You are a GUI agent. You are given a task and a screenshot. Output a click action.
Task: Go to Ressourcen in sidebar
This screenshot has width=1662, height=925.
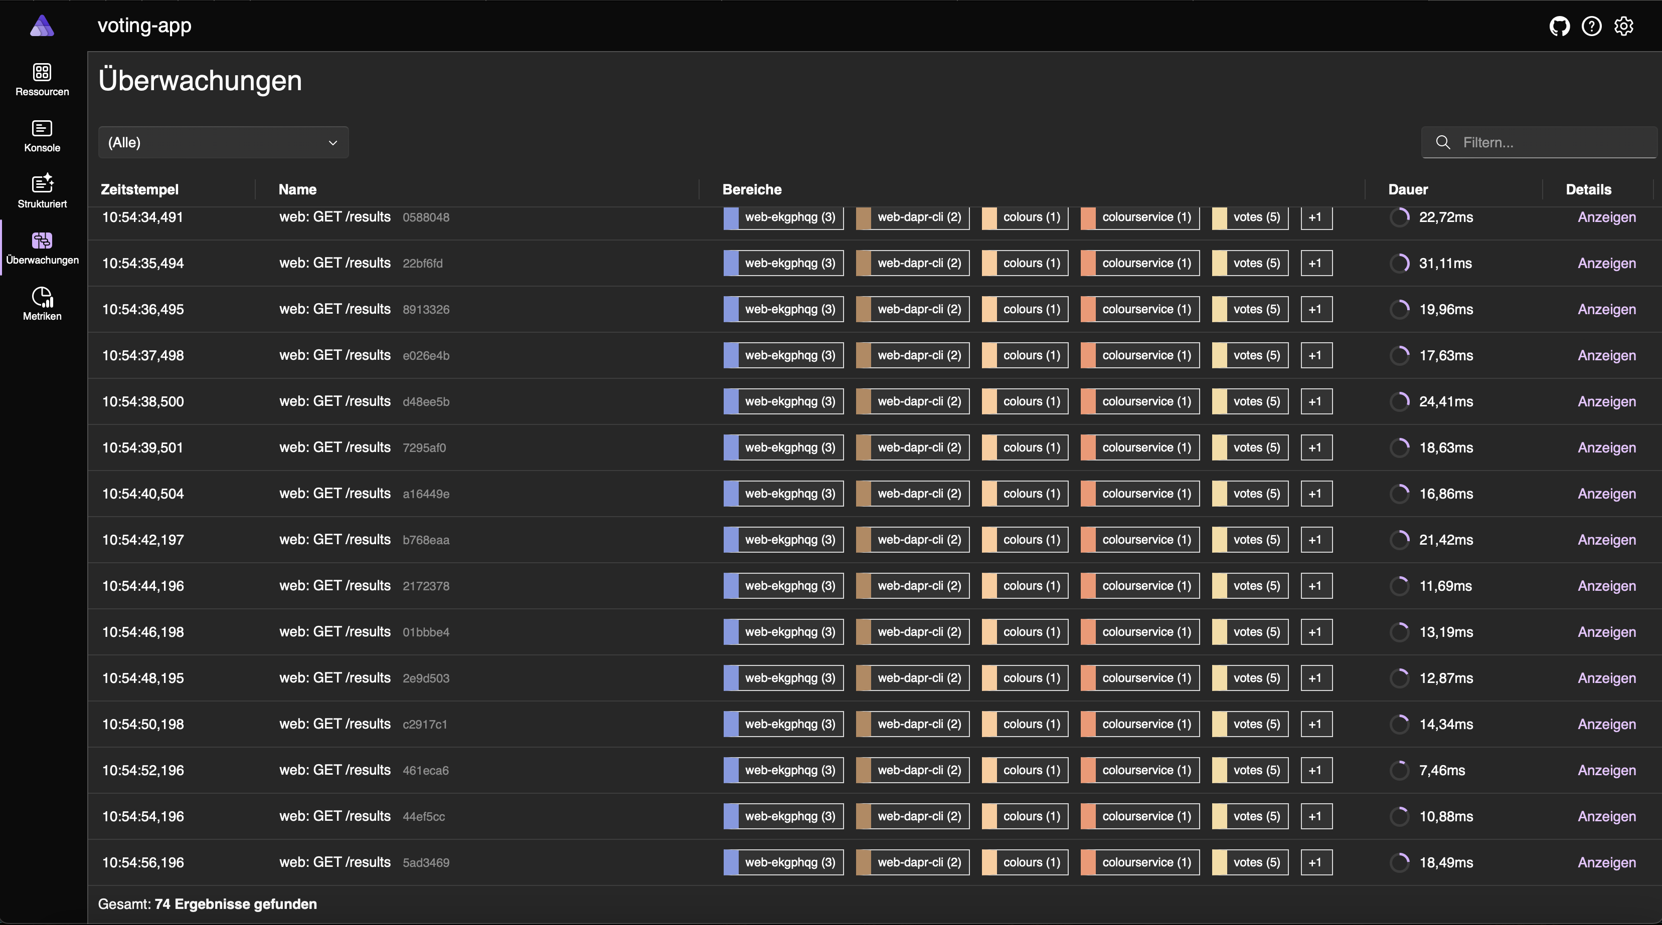pos(42,80)
